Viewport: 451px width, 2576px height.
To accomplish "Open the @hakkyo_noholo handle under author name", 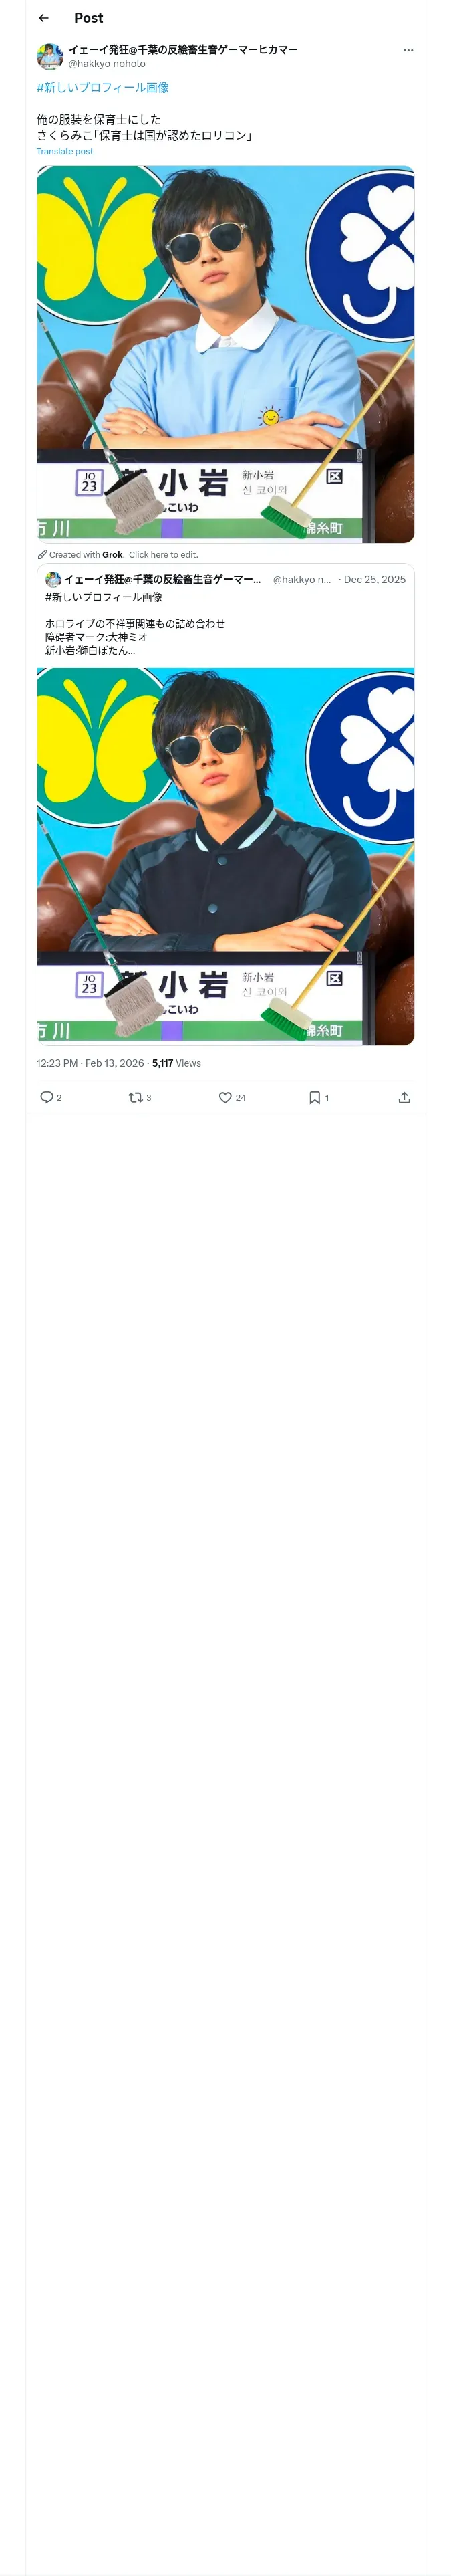I will [107, 63].
